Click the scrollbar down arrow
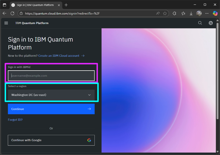 pyautogui.click(x=217, y=152)
